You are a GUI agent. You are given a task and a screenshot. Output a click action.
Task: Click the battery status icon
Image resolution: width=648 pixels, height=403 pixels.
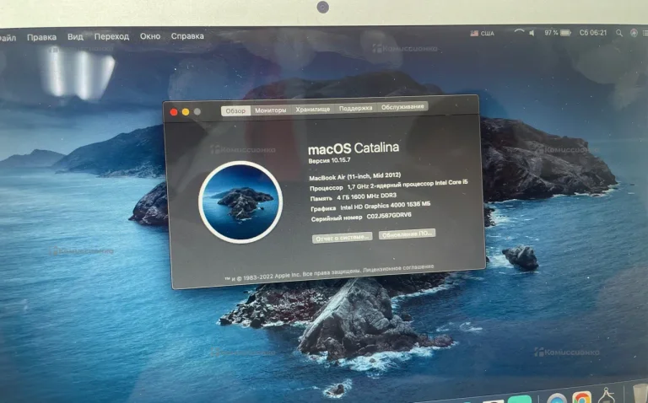point(565,33)
